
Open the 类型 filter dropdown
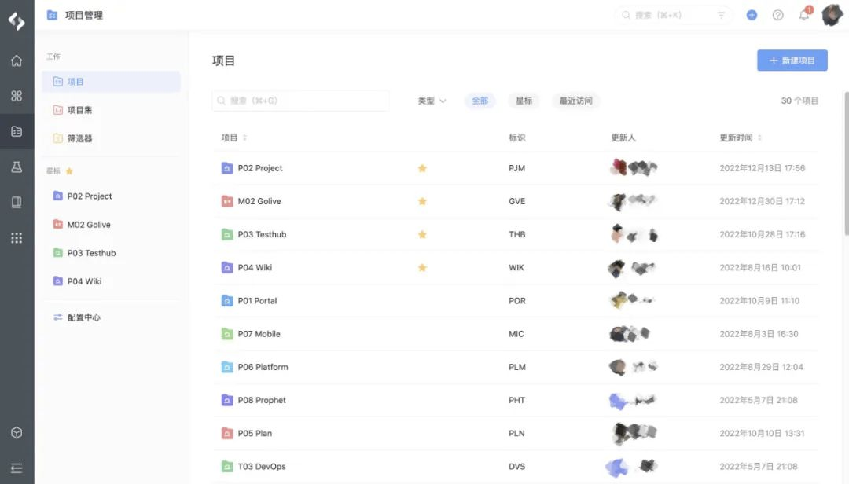(432, 100)
